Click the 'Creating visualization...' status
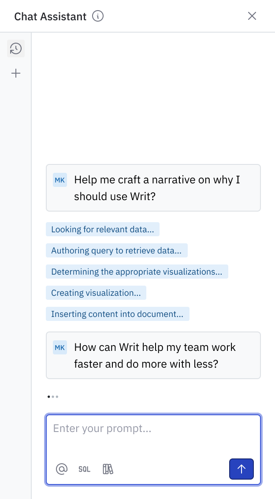This screenshot has height=499, width=275. [96, 293]
